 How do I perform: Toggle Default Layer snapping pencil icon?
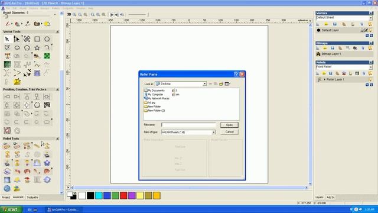tap(366, 30)
